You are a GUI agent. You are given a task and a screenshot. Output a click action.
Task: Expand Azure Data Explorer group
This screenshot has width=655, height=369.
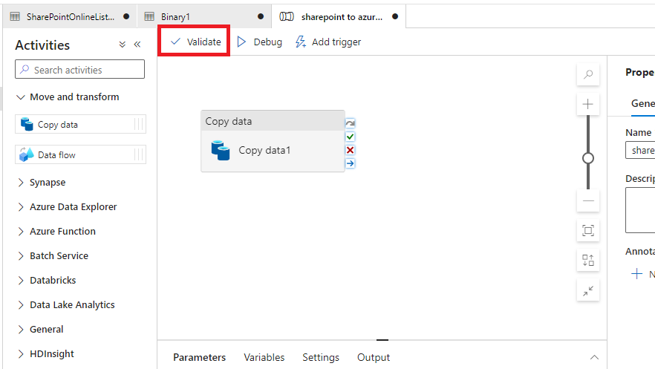[x=67, y=207]
